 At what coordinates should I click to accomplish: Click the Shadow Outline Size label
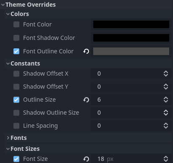51,113
